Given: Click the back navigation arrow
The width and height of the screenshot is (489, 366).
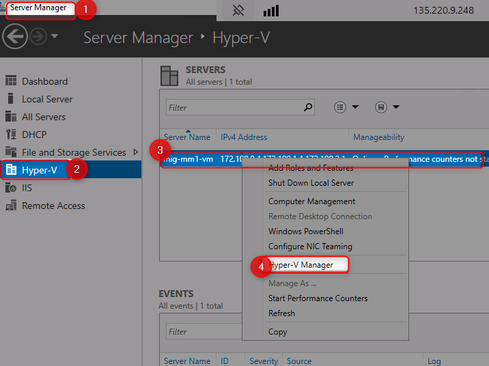Looking at the screenshot, I should pyautogui.click(x=14, y=37).
